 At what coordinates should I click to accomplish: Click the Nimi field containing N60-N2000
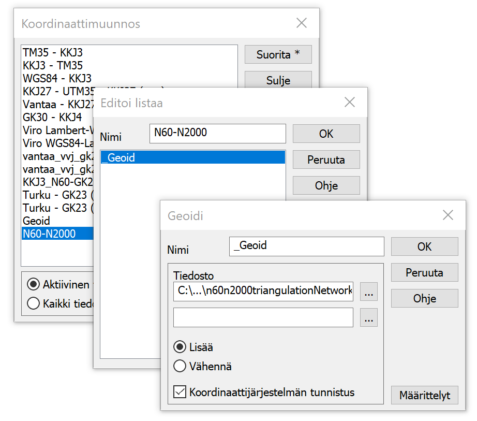pos(217,133)
